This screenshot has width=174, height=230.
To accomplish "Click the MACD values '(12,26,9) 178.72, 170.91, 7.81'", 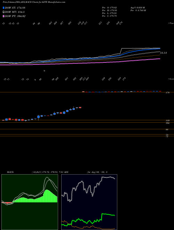I will pos(47,172).
